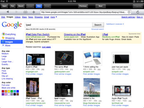Go back with the browser back arrow
144x108 pixels.
[7, 12]
